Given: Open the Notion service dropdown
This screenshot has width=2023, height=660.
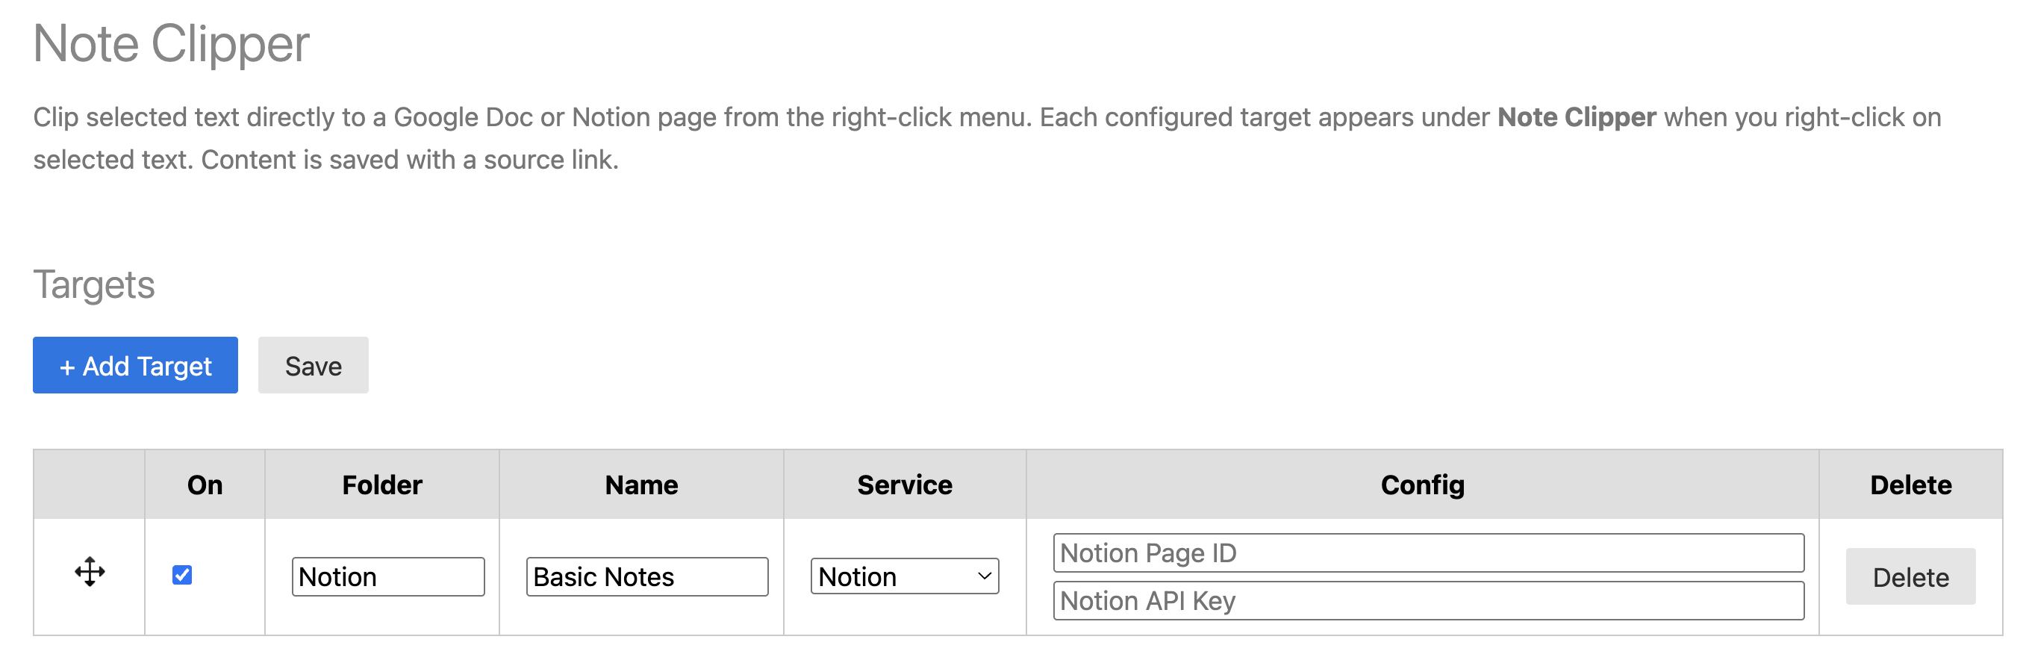Looking at the screenshot, I should [x=904, y=576].
